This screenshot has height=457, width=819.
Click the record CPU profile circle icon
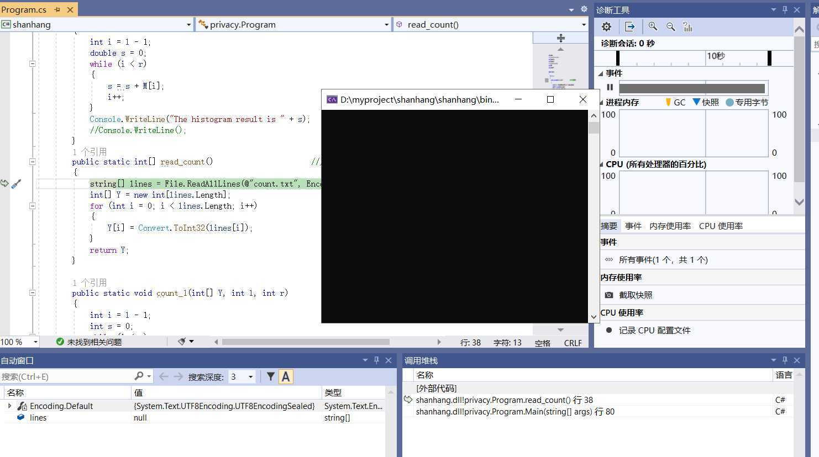pos(609,330)
